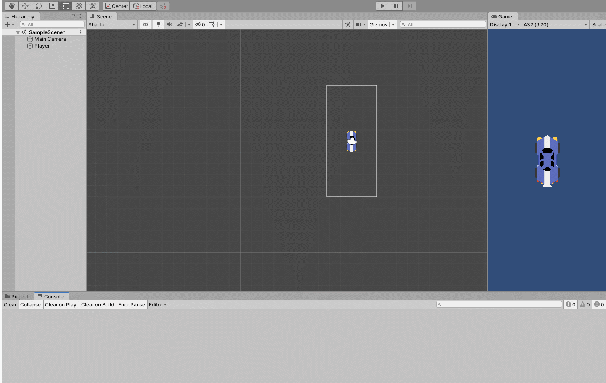Toggle handle rotation Local button
Viewport: 606px width, 383px height.
coord(143,6)
